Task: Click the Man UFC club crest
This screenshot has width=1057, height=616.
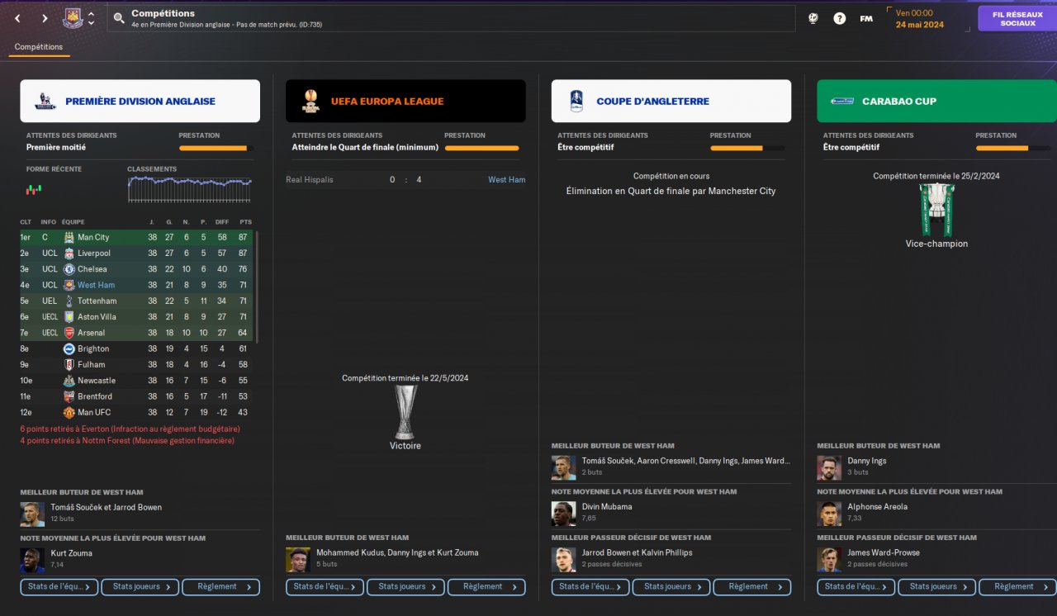Action: 69,413
